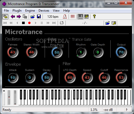Toggle the metronome icon
The height and width of the screenshot is (114, 134).
tap(65, 17)
